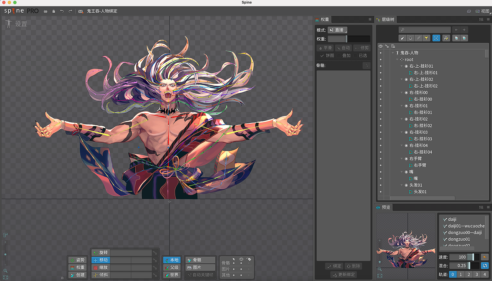
Task: Select the Rotate (旋转) tool
Action: [x=101, y=253]
